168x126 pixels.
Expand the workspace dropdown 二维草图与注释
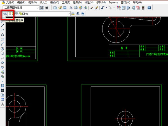37,8
